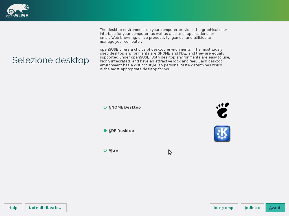Proceed with the Avanti button
Viewport: 289px width, 216px height.
coord(275,208)
